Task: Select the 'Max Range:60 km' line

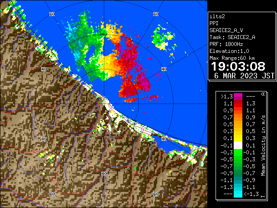Action: click(x=232, y=58)
